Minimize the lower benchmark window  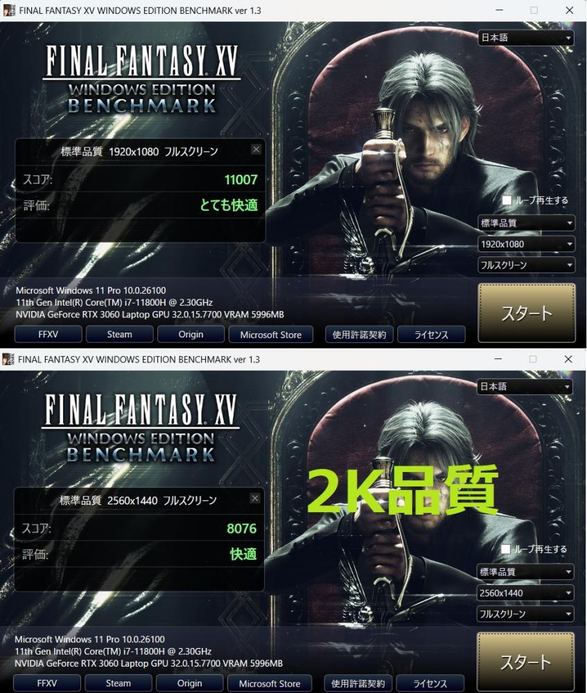click(x=498, y=359)
